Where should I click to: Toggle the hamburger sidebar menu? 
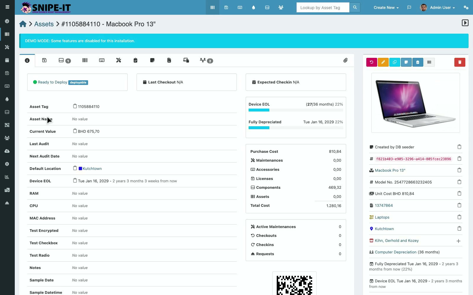point(7,7)
